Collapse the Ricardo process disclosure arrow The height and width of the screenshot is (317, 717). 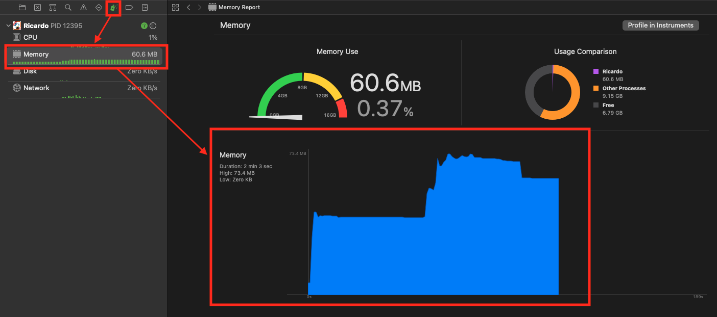tap(7, 25)
